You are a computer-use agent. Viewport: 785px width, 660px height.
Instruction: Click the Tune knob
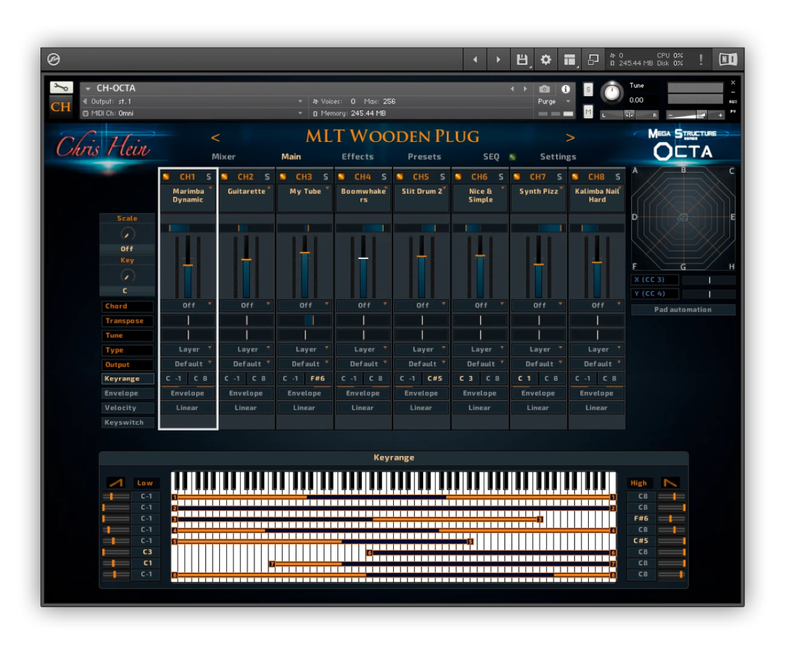612,92
